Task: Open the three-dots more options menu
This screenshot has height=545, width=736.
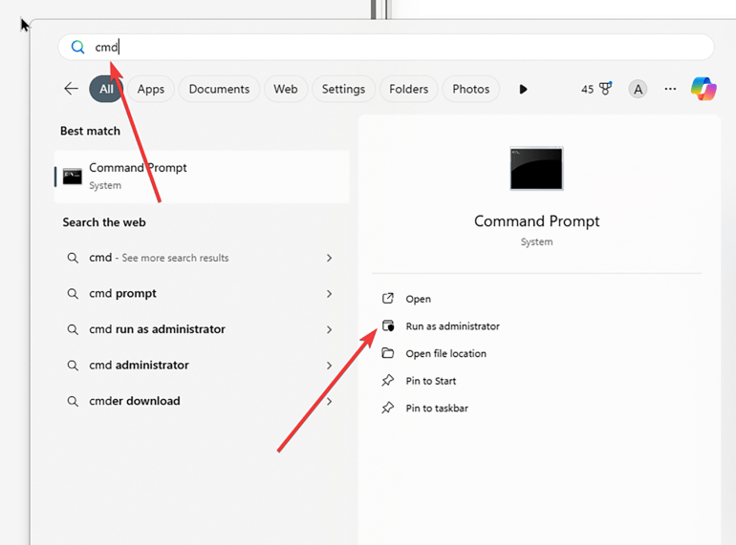Action: click(670, 89)
